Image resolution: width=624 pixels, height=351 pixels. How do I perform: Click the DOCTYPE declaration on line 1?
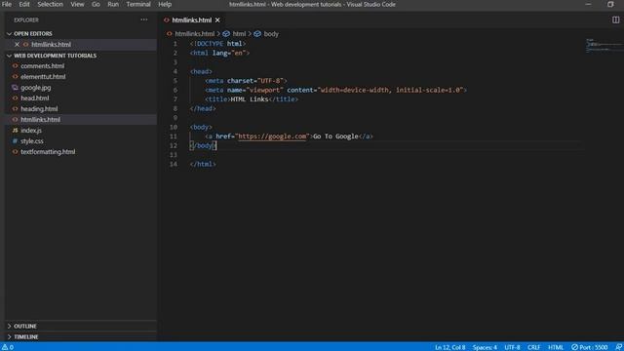pyautogui.click(x=217, y=44)
